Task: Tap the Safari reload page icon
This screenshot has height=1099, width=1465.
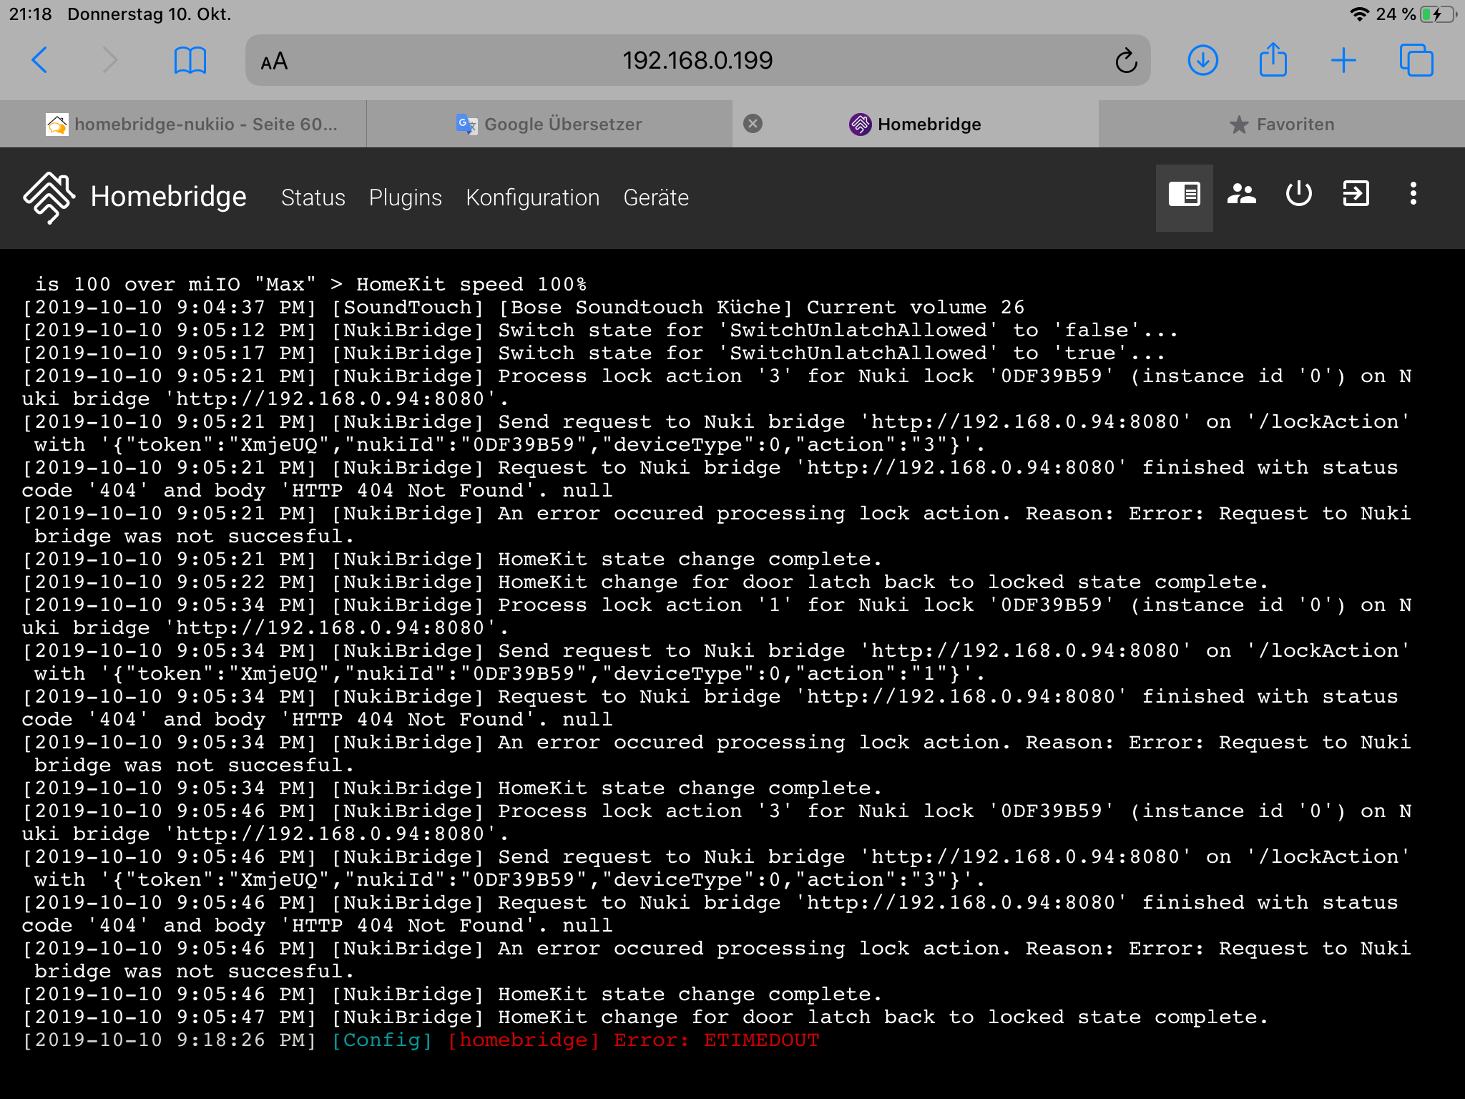Action: click(x=1126, y=61)
